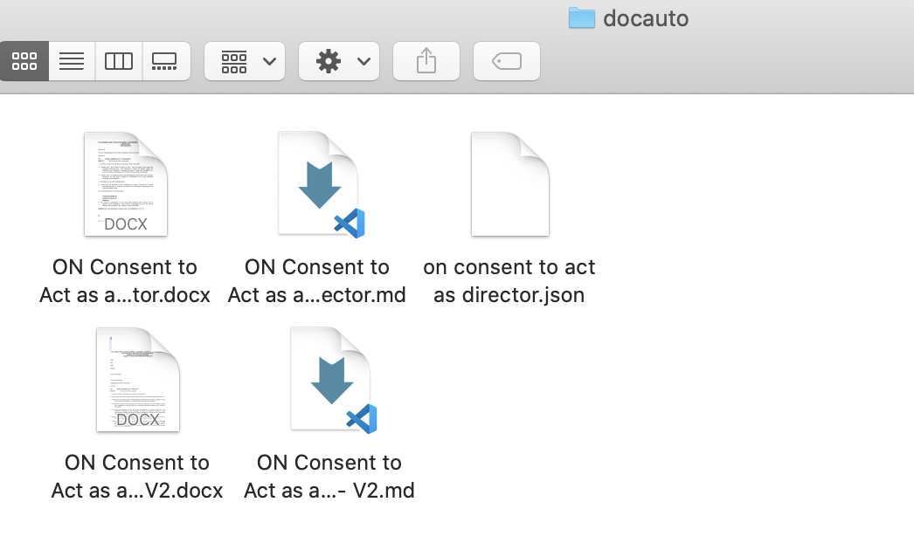
Task: Click the filename label of director.json
Action: (x=509, y=280)
